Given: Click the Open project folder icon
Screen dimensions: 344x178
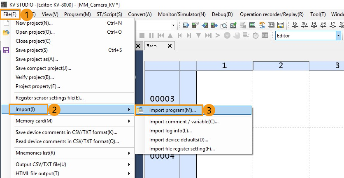Looking at the screenshot, I should (x=6, y=32).
